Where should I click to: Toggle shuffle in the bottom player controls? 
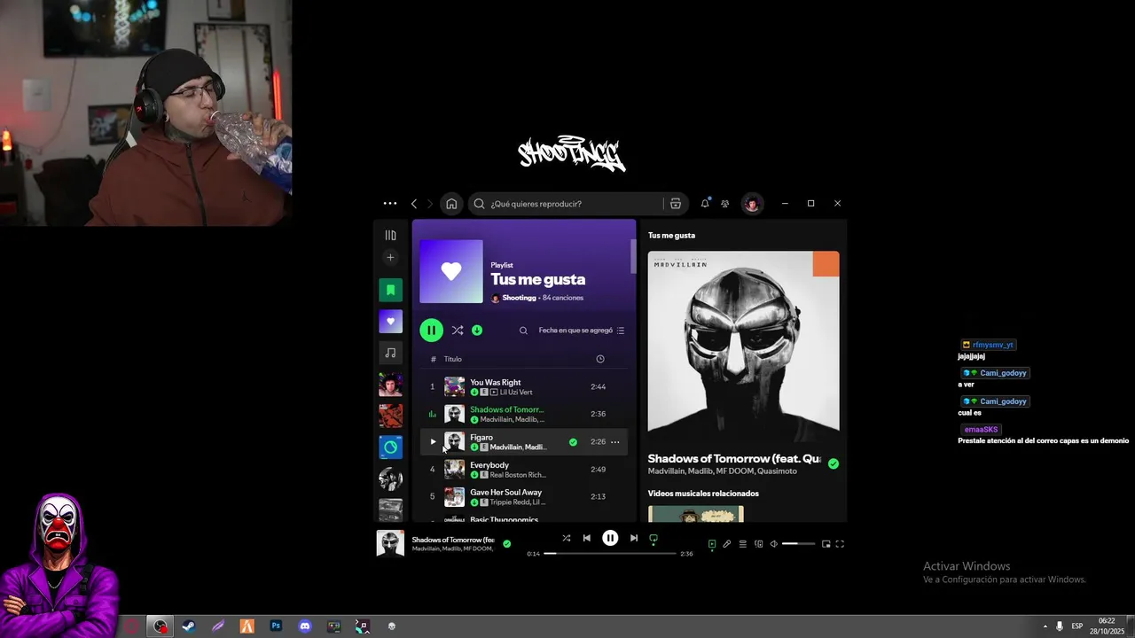(567, 538)
